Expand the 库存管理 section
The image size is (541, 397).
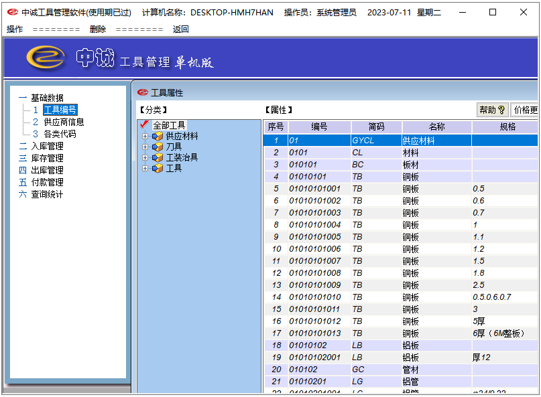(x=23, y=158)
